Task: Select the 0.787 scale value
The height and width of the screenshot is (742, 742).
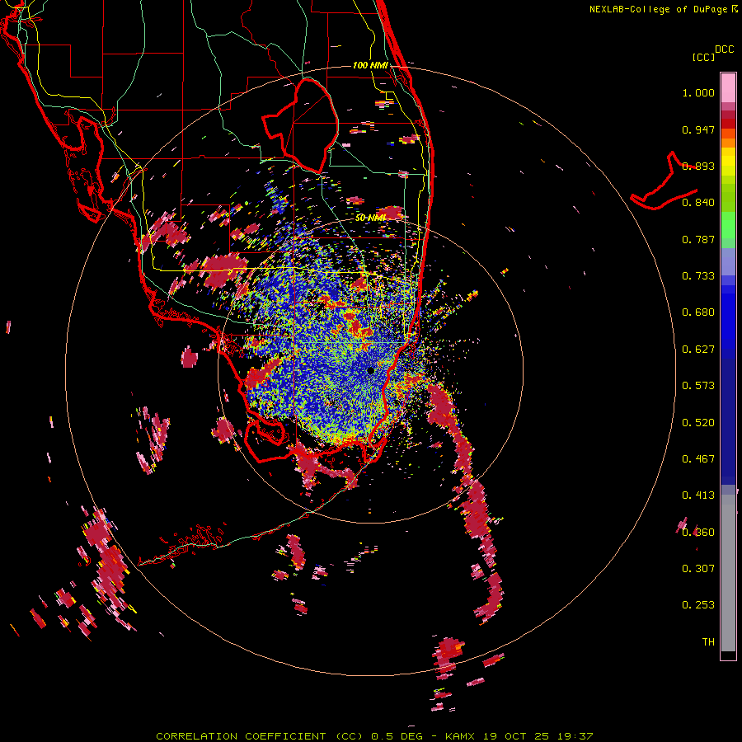Action: tap(698, 239)
